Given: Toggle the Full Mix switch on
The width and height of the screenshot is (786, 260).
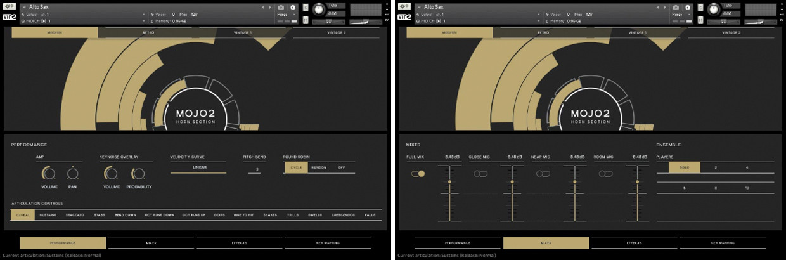Looking at the screenshot, I should [418, 174].
